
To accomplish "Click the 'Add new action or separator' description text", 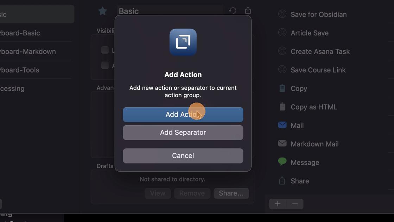I will point(183,92).
